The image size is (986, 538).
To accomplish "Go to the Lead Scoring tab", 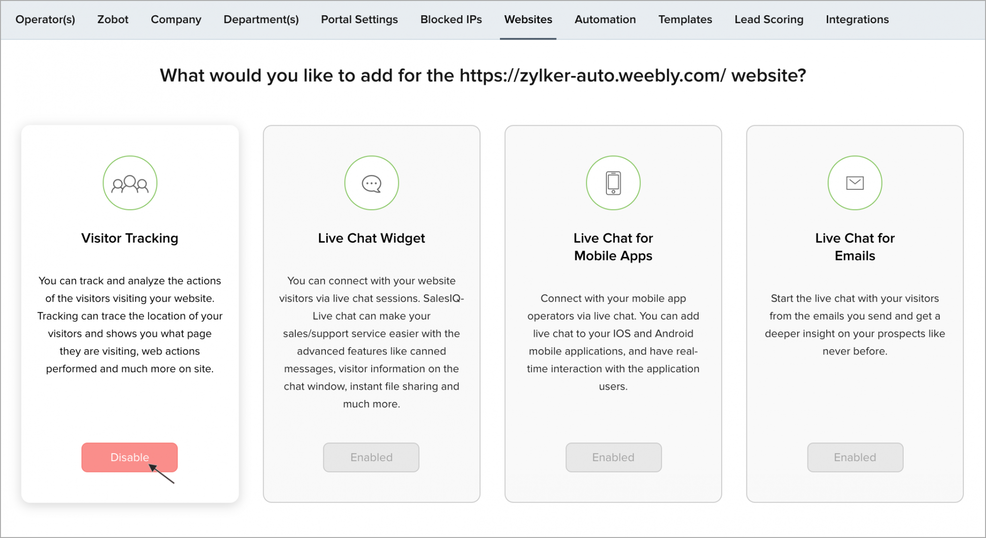I will (769, 19).
